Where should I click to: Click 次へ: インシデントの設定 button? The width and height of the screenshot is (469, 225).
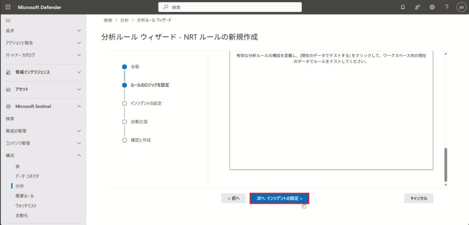pyautogui.click(x=279, y=198)
